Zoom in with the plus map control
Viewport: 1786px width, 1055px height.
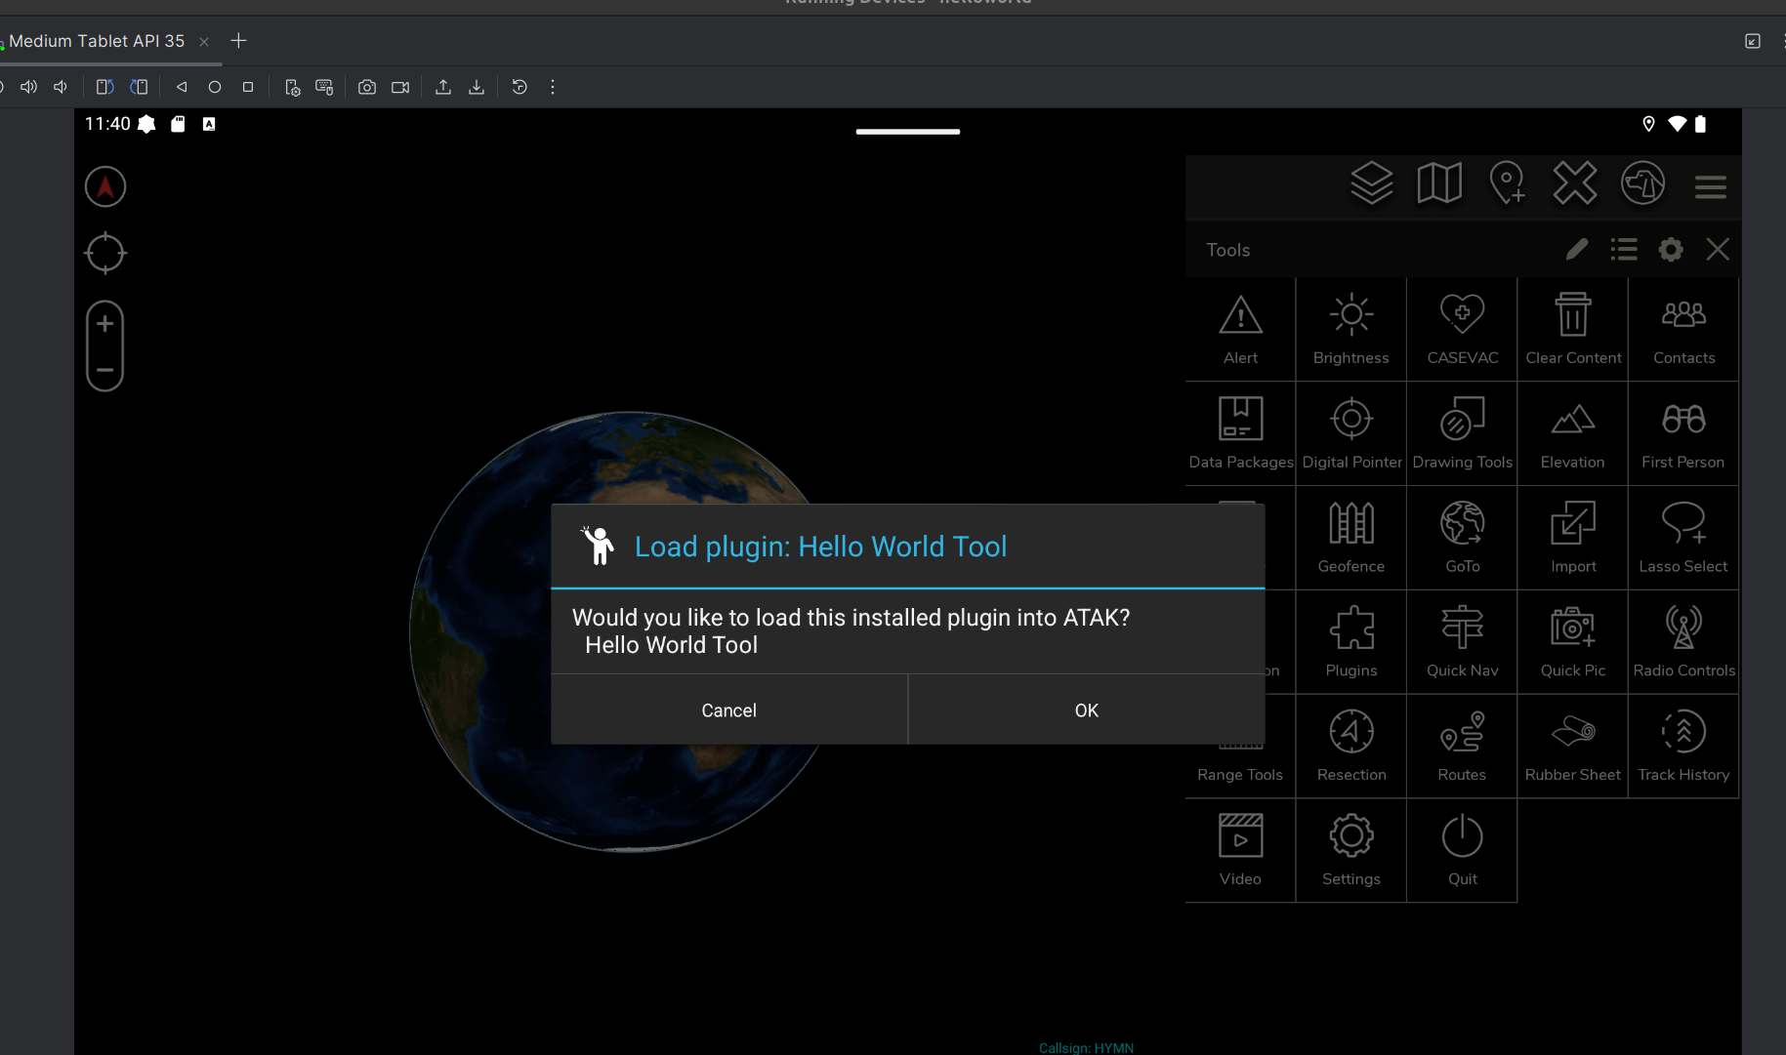[x=105, y=324]
